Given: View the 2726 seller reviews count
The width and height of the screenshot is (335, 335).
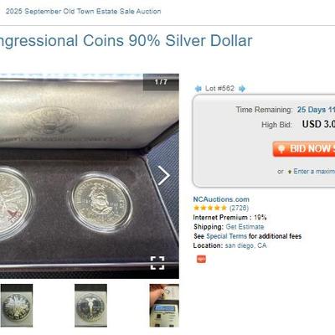Looking at the screenshot, I should click(x=239, y=208).
